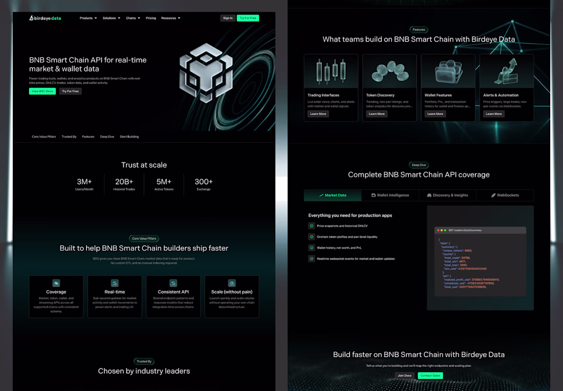The height and width of the screenshot is (391, 563).
Task: Open the Chains dropdown menu
Action: tap(133, 18)
